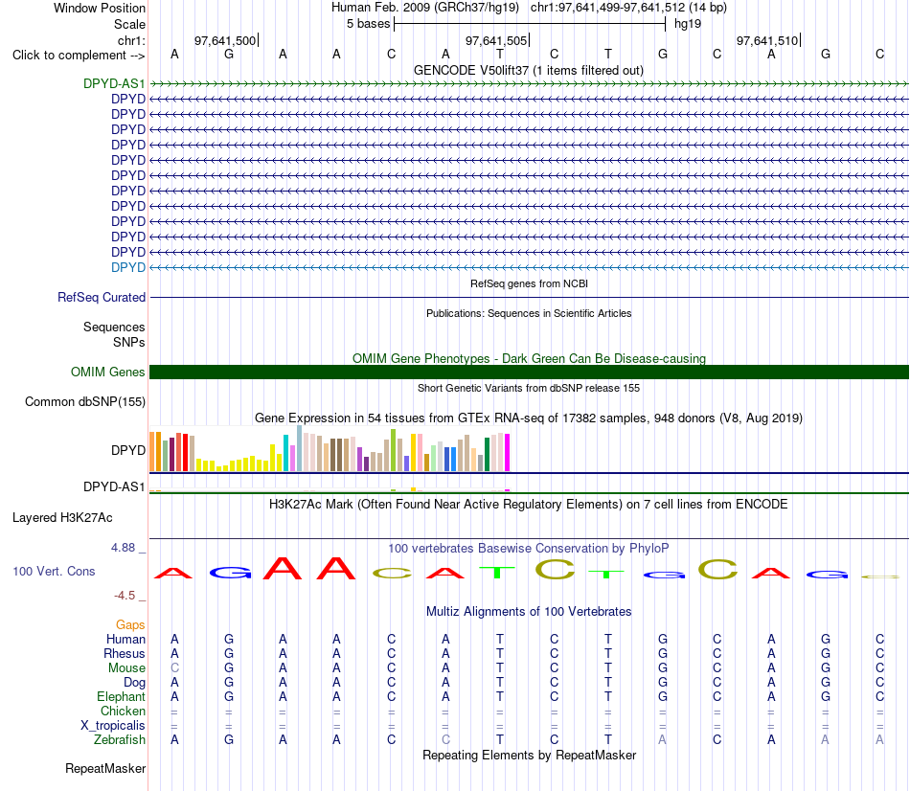Click the Human alignment row label
The width and height of the screenshot is (910, 791).
125,640
